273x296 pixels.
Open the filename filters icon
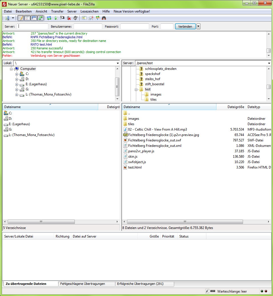(x=84, y=18)
